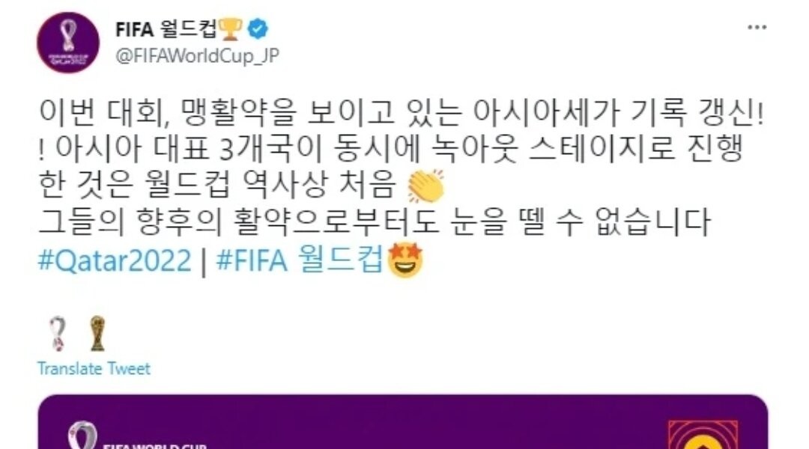
Task: Click the FIFA World Cup logo in the card
Action: coord(137,436)
